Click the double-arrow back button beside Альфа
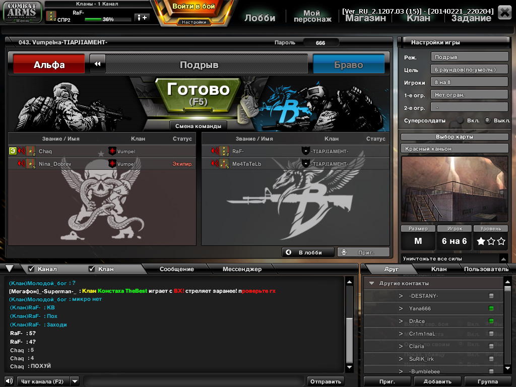The height and width of the screenshot is (387, 516). 98,64
